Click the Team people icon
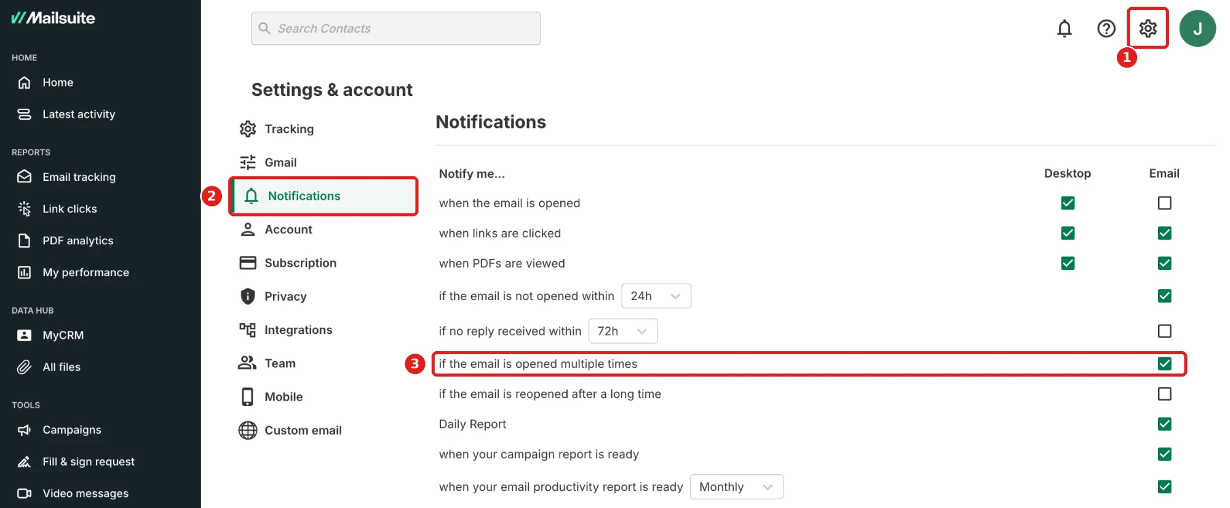The width and height of the screenshot is (1230, 508). (x=247, y=363)
